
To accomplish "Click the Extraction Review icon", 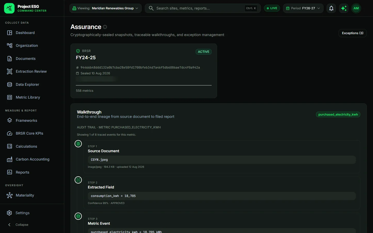I will [10, 71].
